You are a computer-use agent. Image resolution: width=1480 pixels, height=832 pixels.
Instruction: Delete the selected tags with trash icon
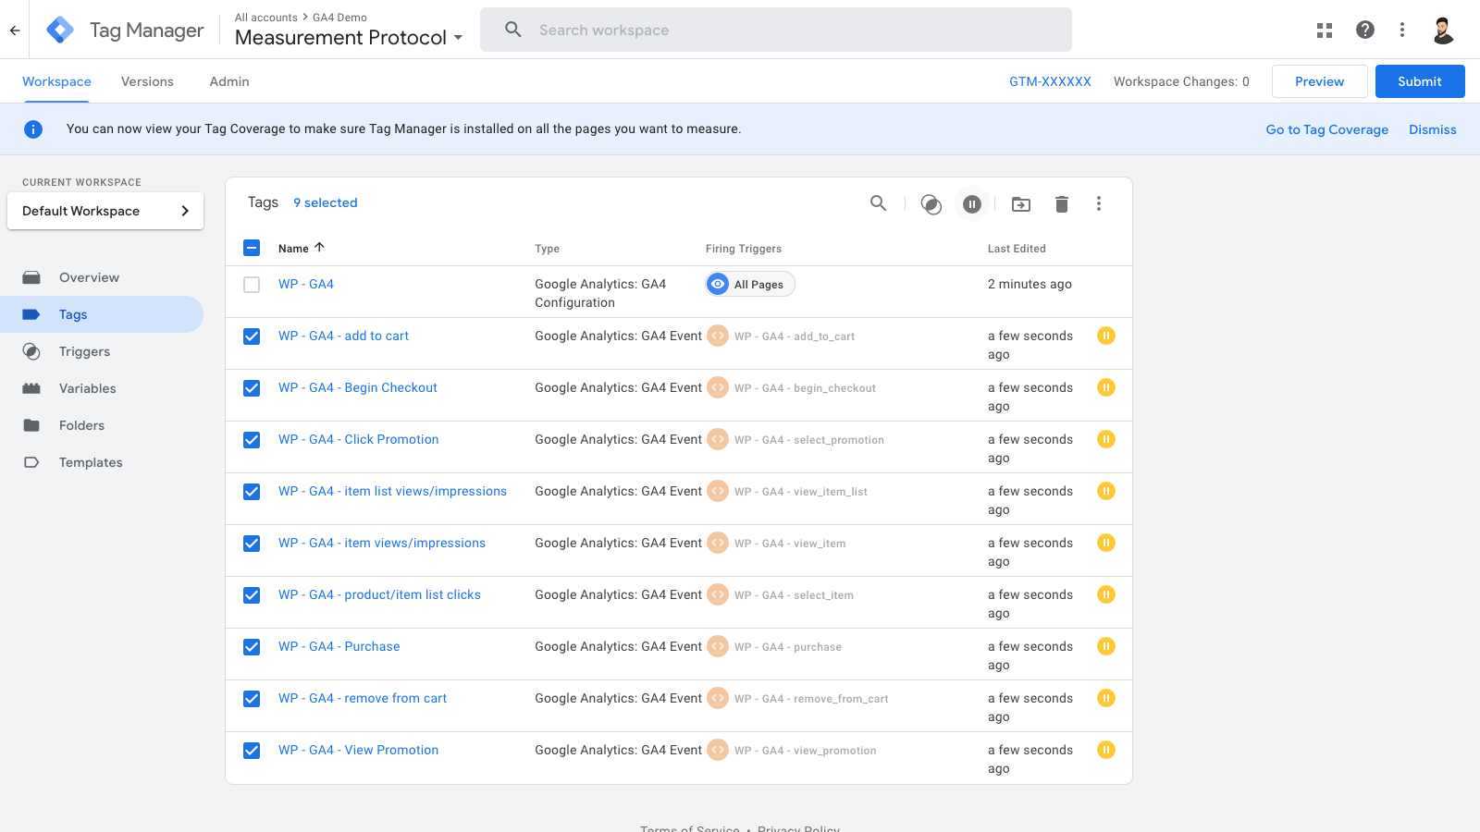1062,204
